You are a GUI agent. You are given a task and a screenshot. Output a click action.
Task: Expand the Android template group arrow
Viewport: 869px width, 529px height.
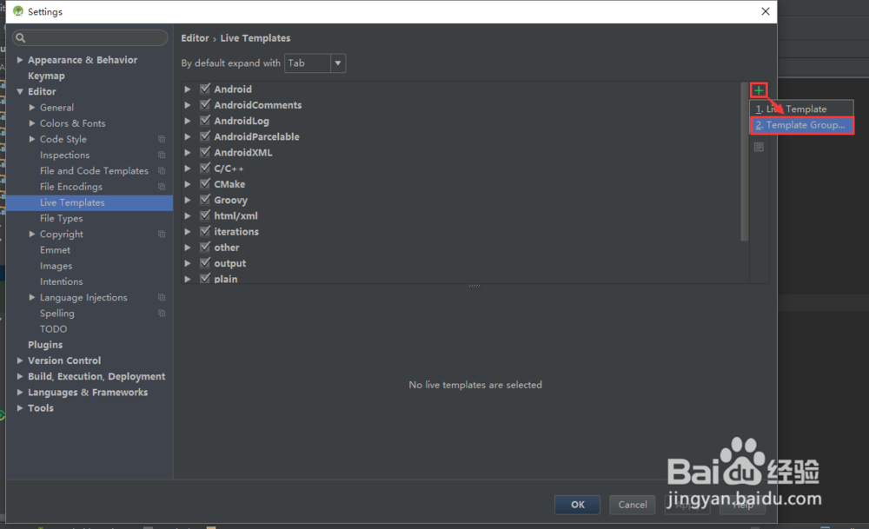point(187,89)
